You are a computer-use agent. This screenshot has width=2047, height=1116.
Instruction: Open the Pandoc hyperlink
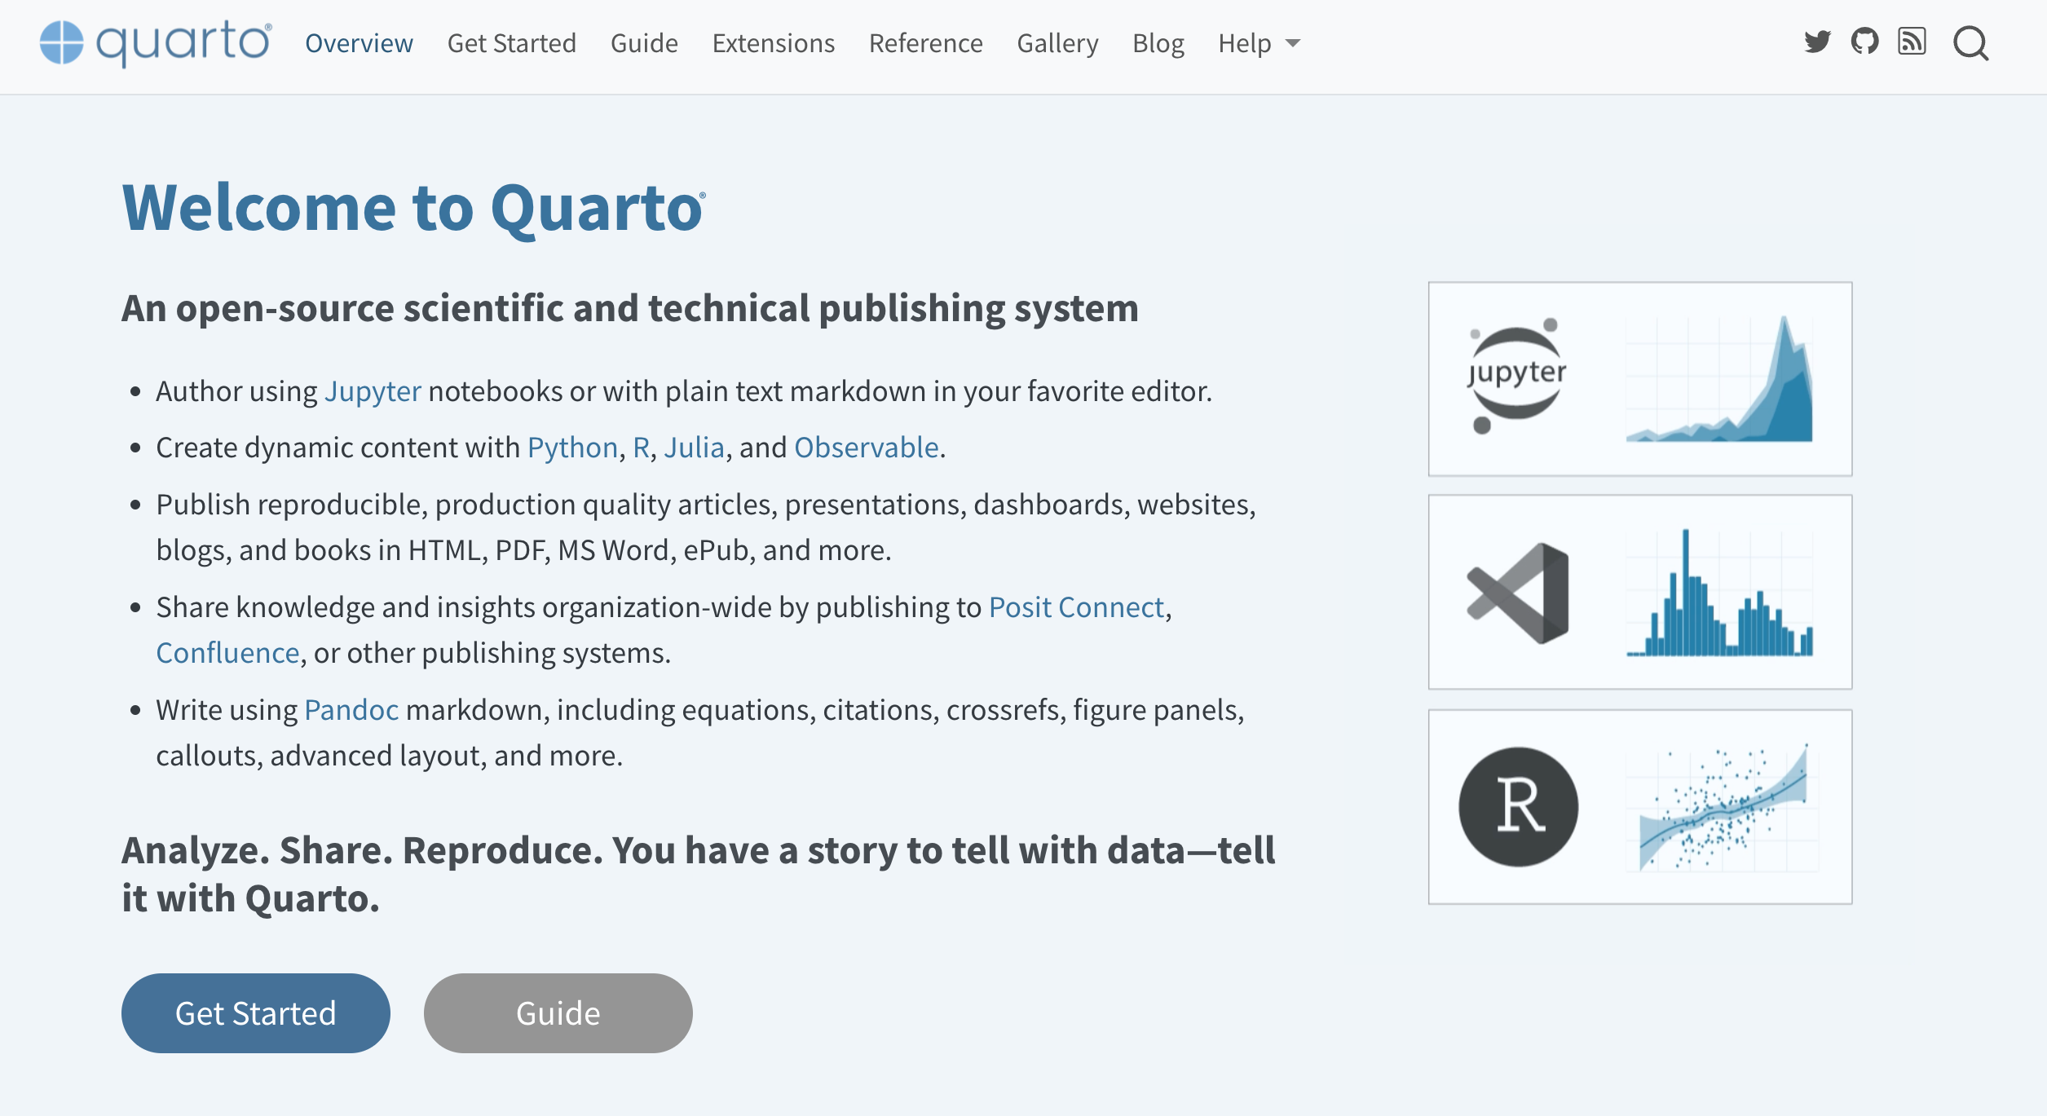(351, 710)
